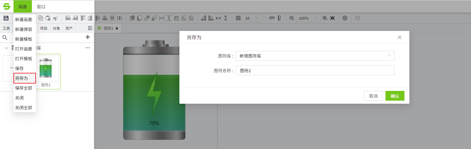Switch to the 项目 tab

point(44,28)
